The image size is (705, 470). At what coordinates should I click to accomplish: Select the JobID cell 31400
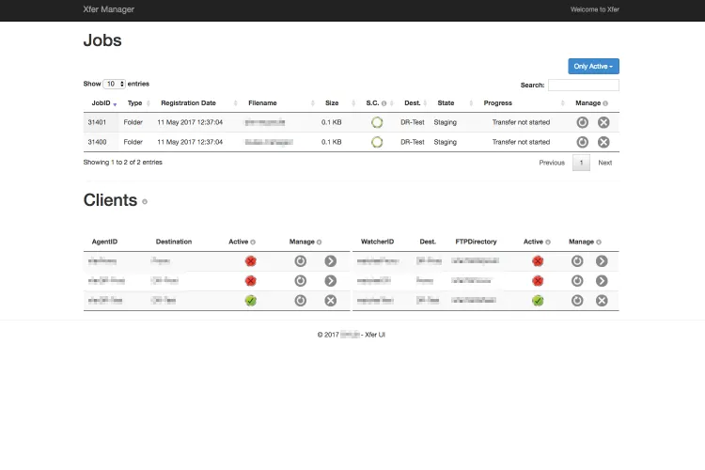[x=97, y=142]
